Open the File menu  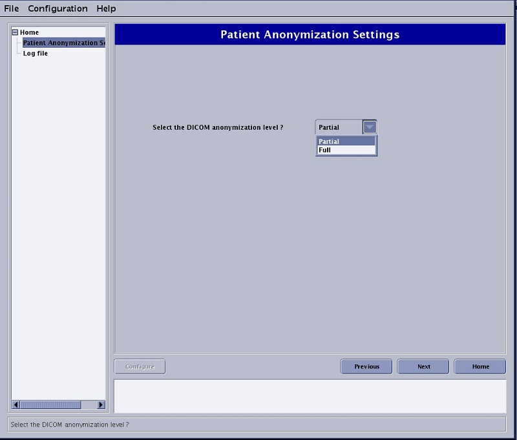[x=12, y=8]
